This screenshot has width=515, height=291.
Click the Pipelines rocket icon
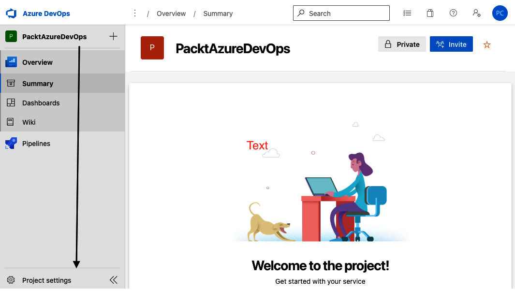(11, 144)
